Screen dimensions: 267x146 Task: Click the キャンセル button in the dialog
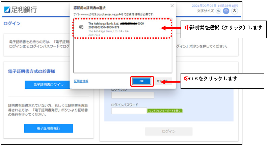coord(163,81)
